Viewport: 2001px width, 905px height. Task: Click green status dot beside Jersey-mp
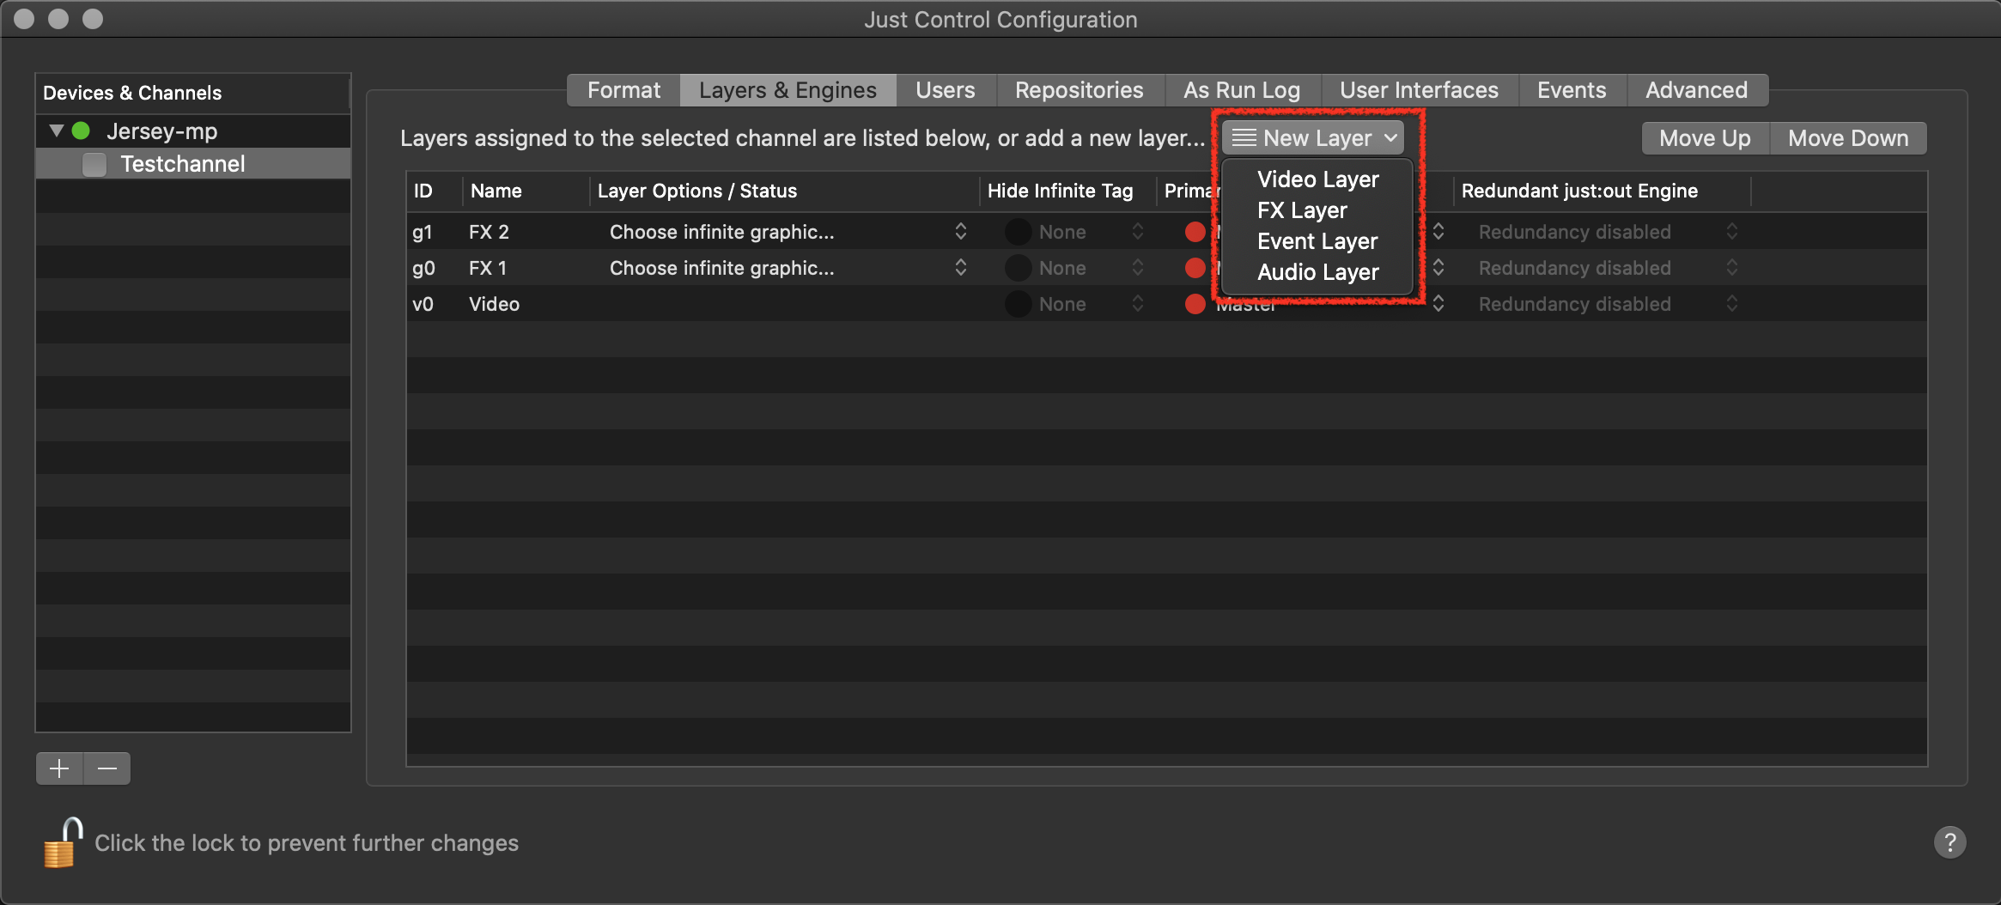coord(82,131)
